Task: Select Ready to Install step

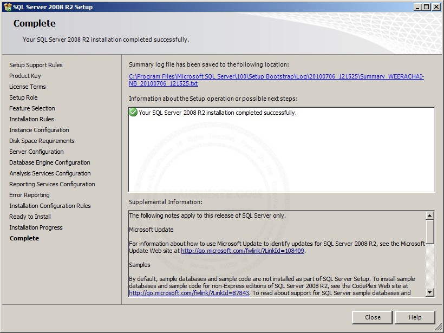Action: point(30,217)
